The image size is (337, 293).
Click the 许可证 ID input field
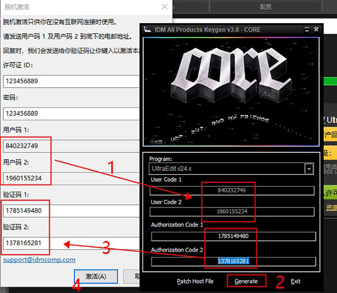click(x=71, y=81)
